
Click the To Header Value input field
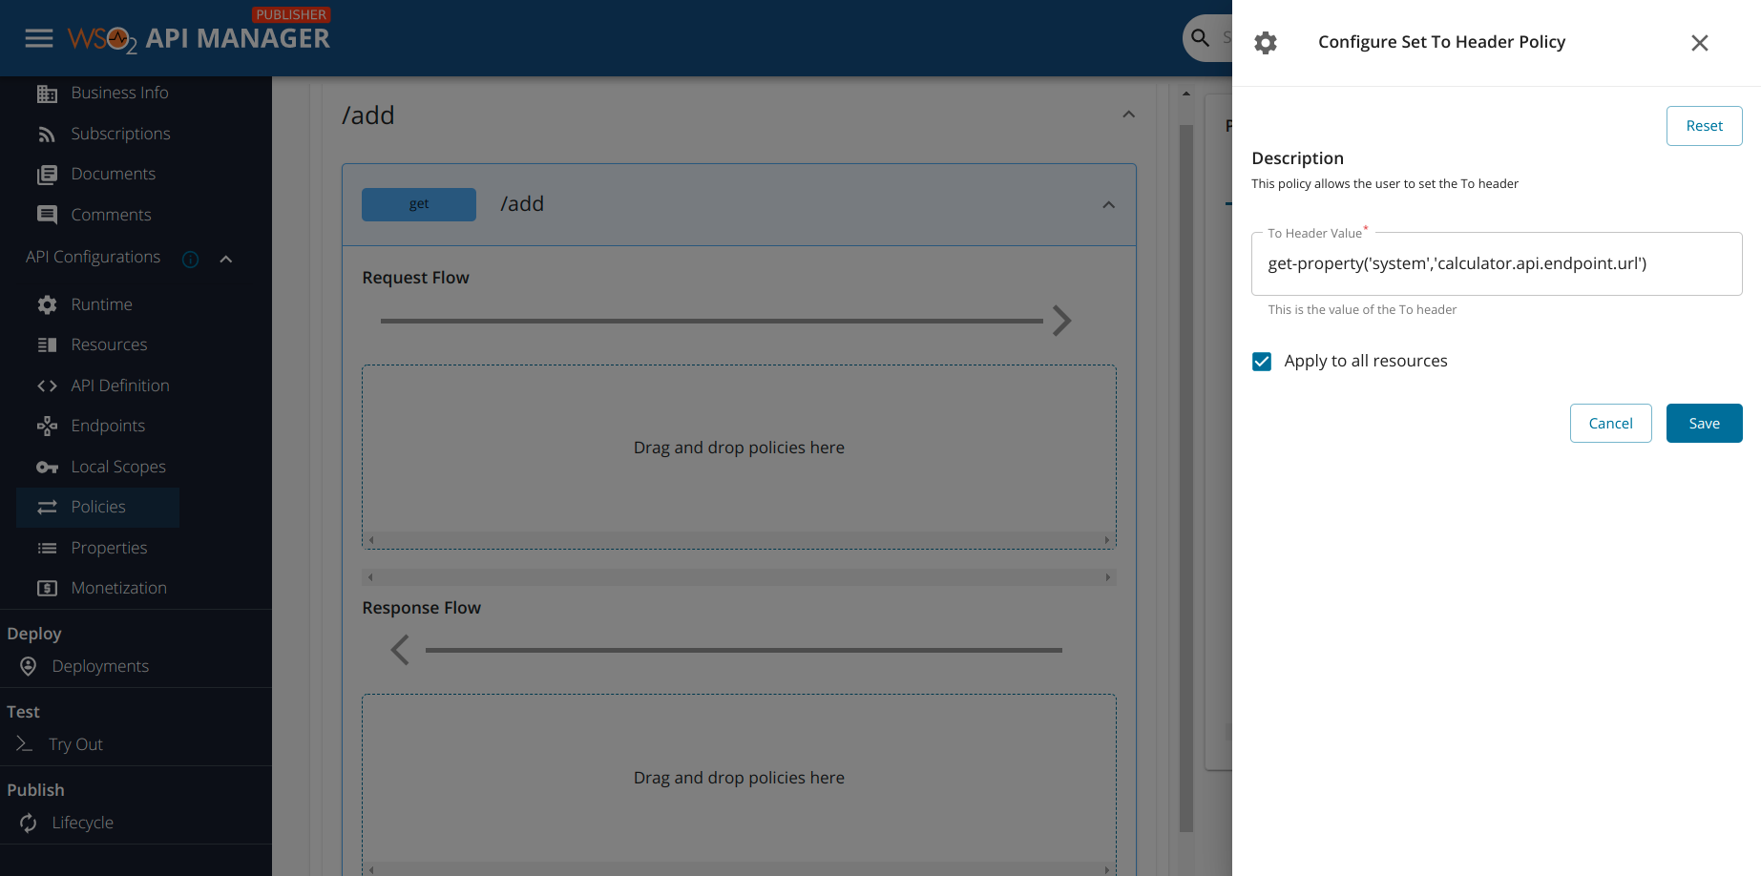click(x=1496, y=264)
